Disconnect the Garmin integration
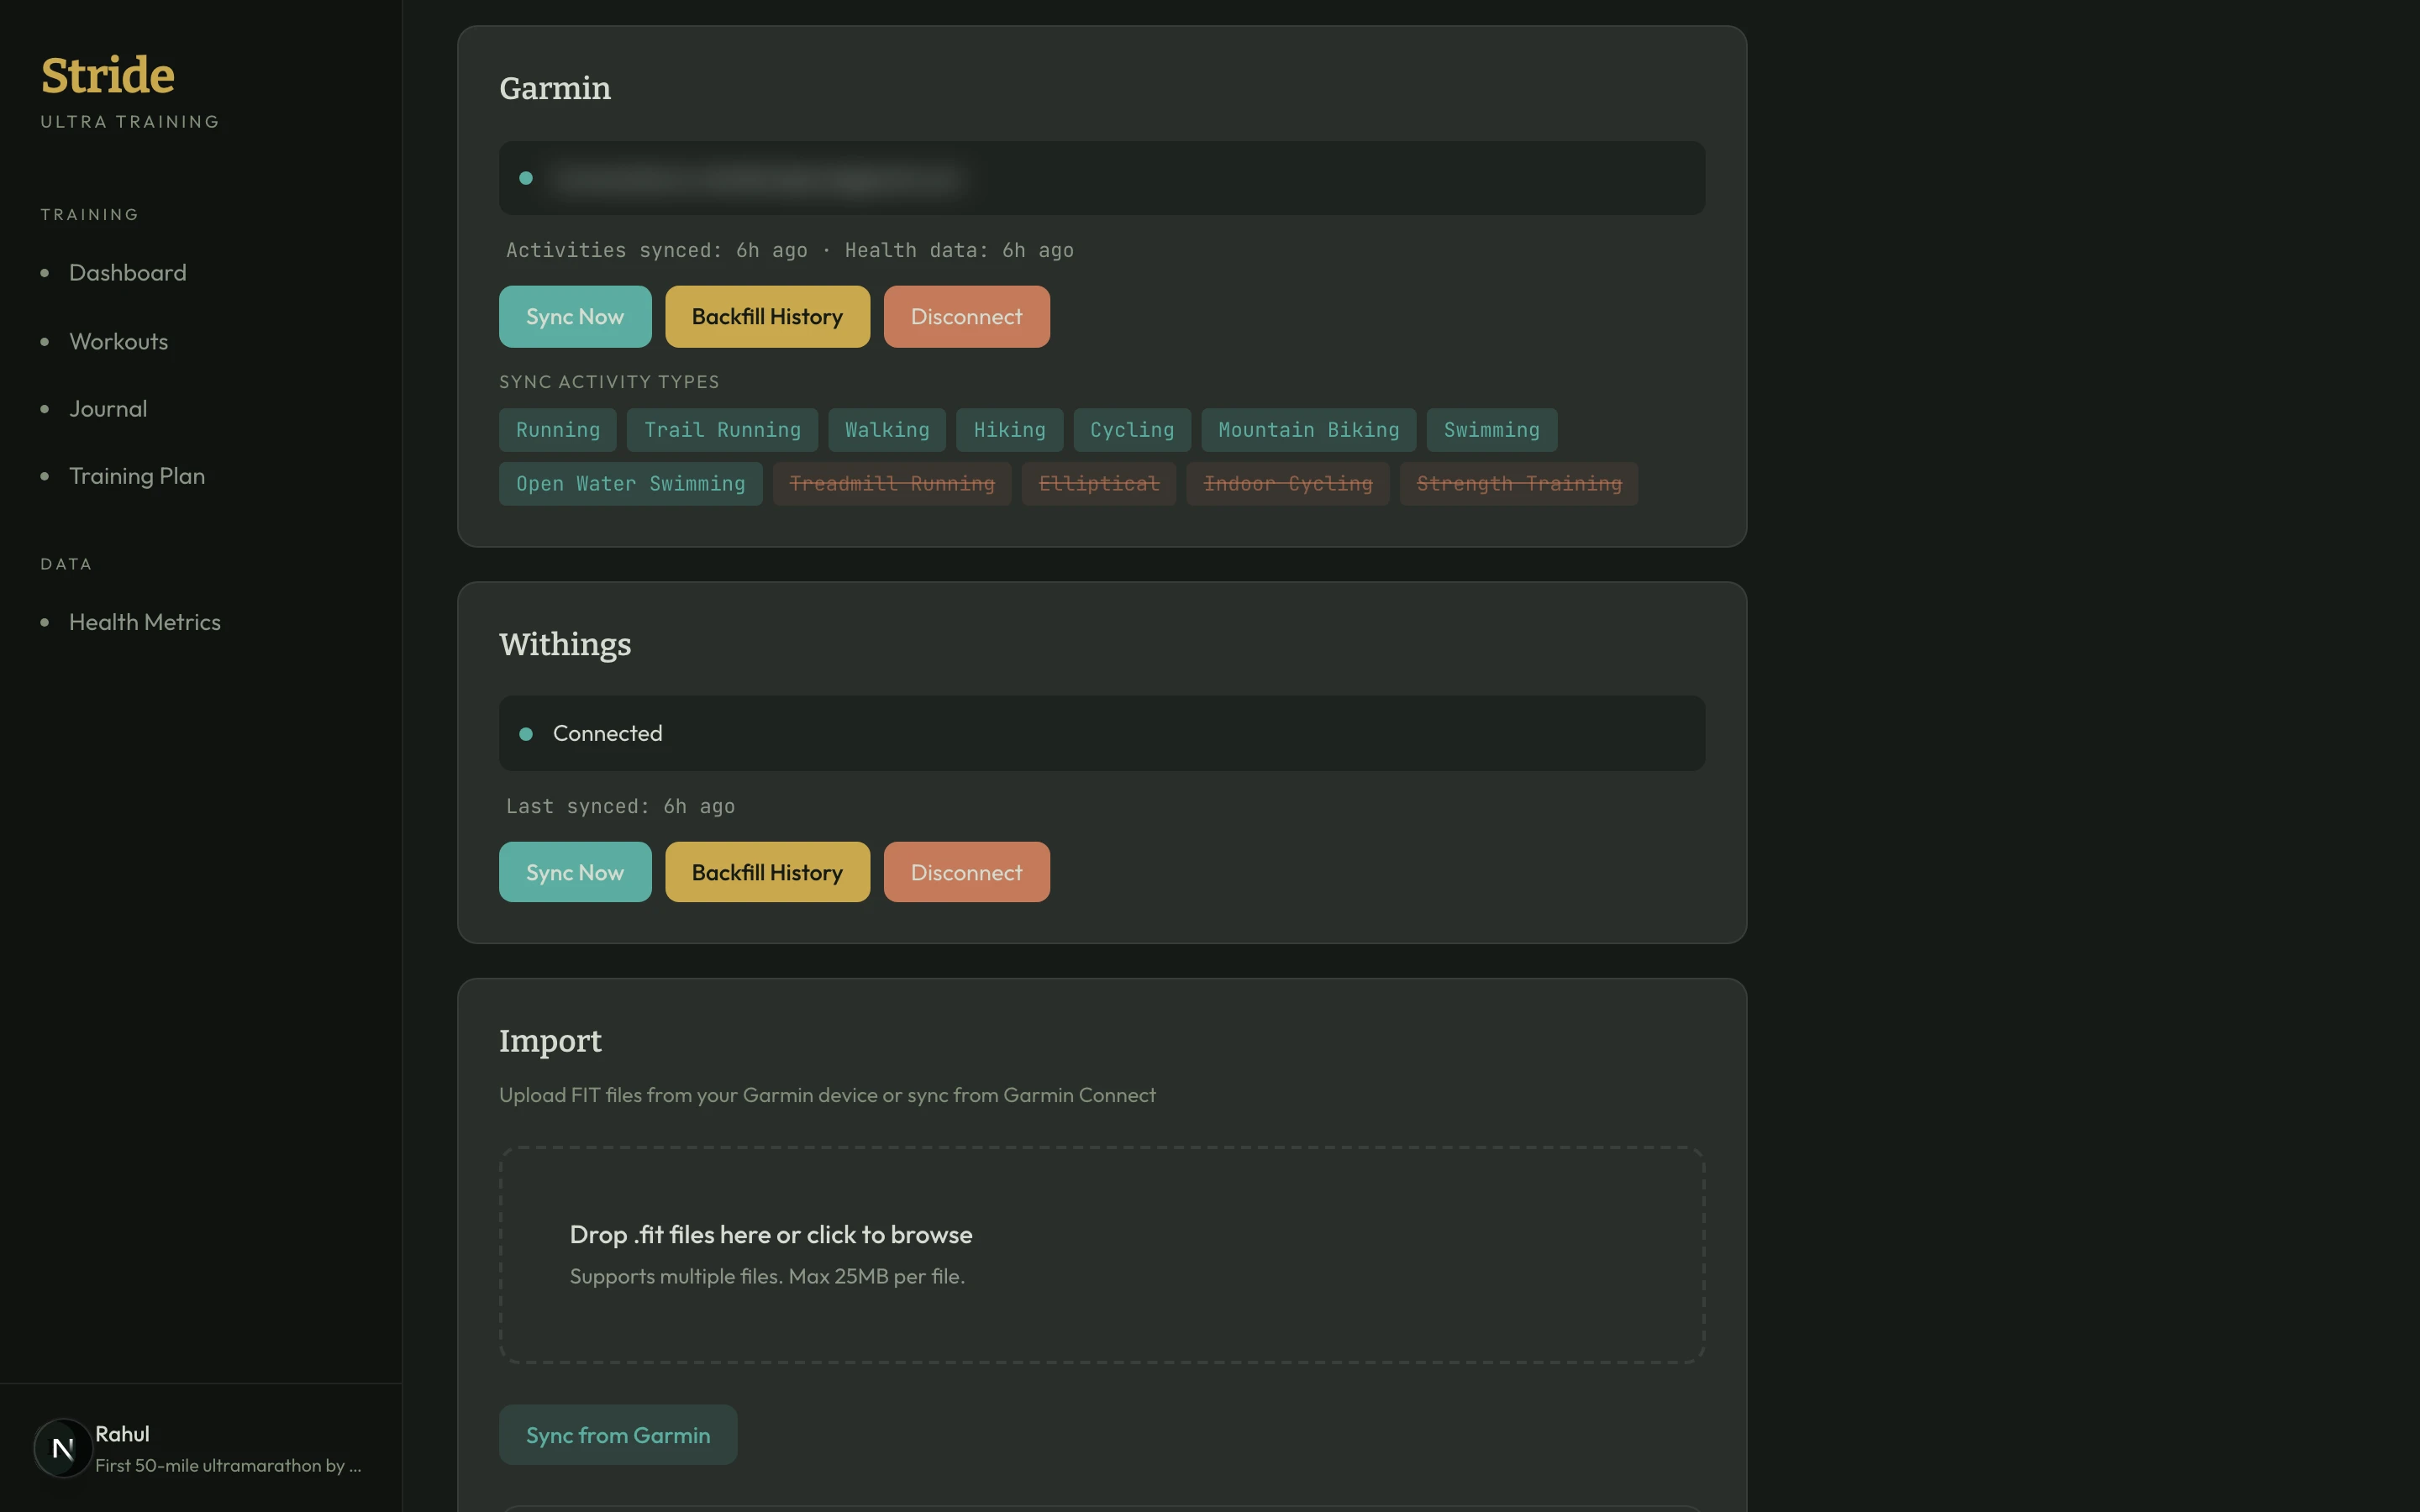 point(966,317)
